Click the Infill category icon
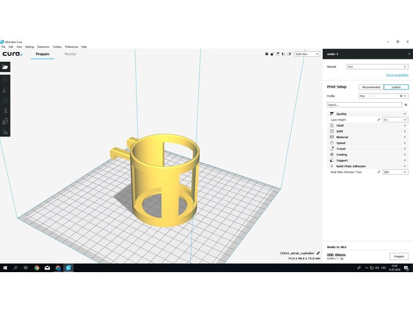The image size is (413, 311). coord(331,131)
